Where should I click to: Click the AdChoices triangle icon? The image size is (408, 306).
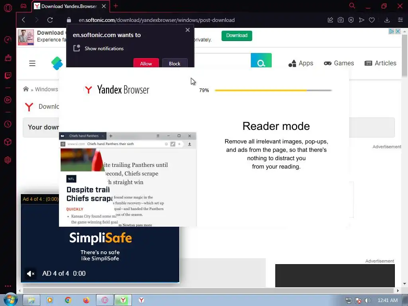point(392,31)
